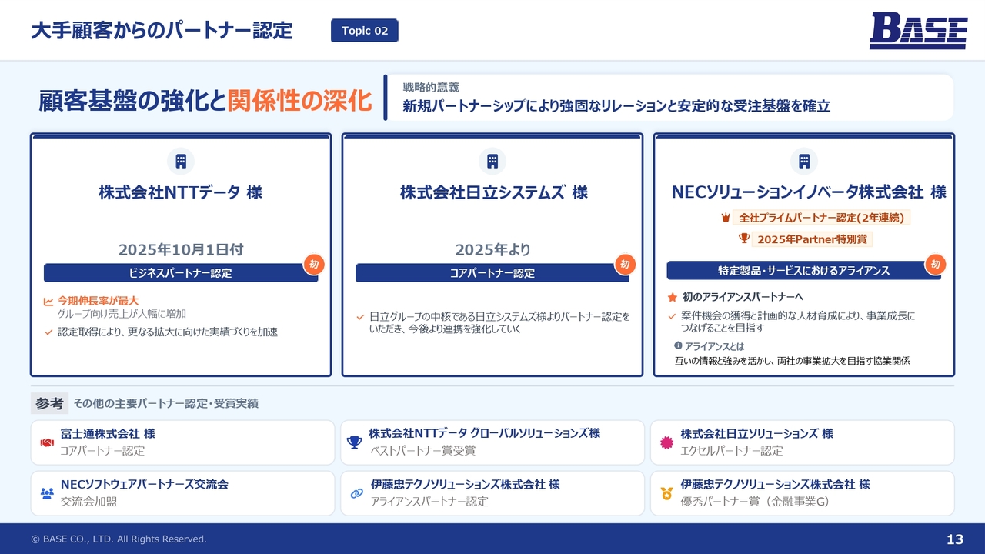Click the growth chart icon beside 今期伸長率が最大

[x=48, y=302]
